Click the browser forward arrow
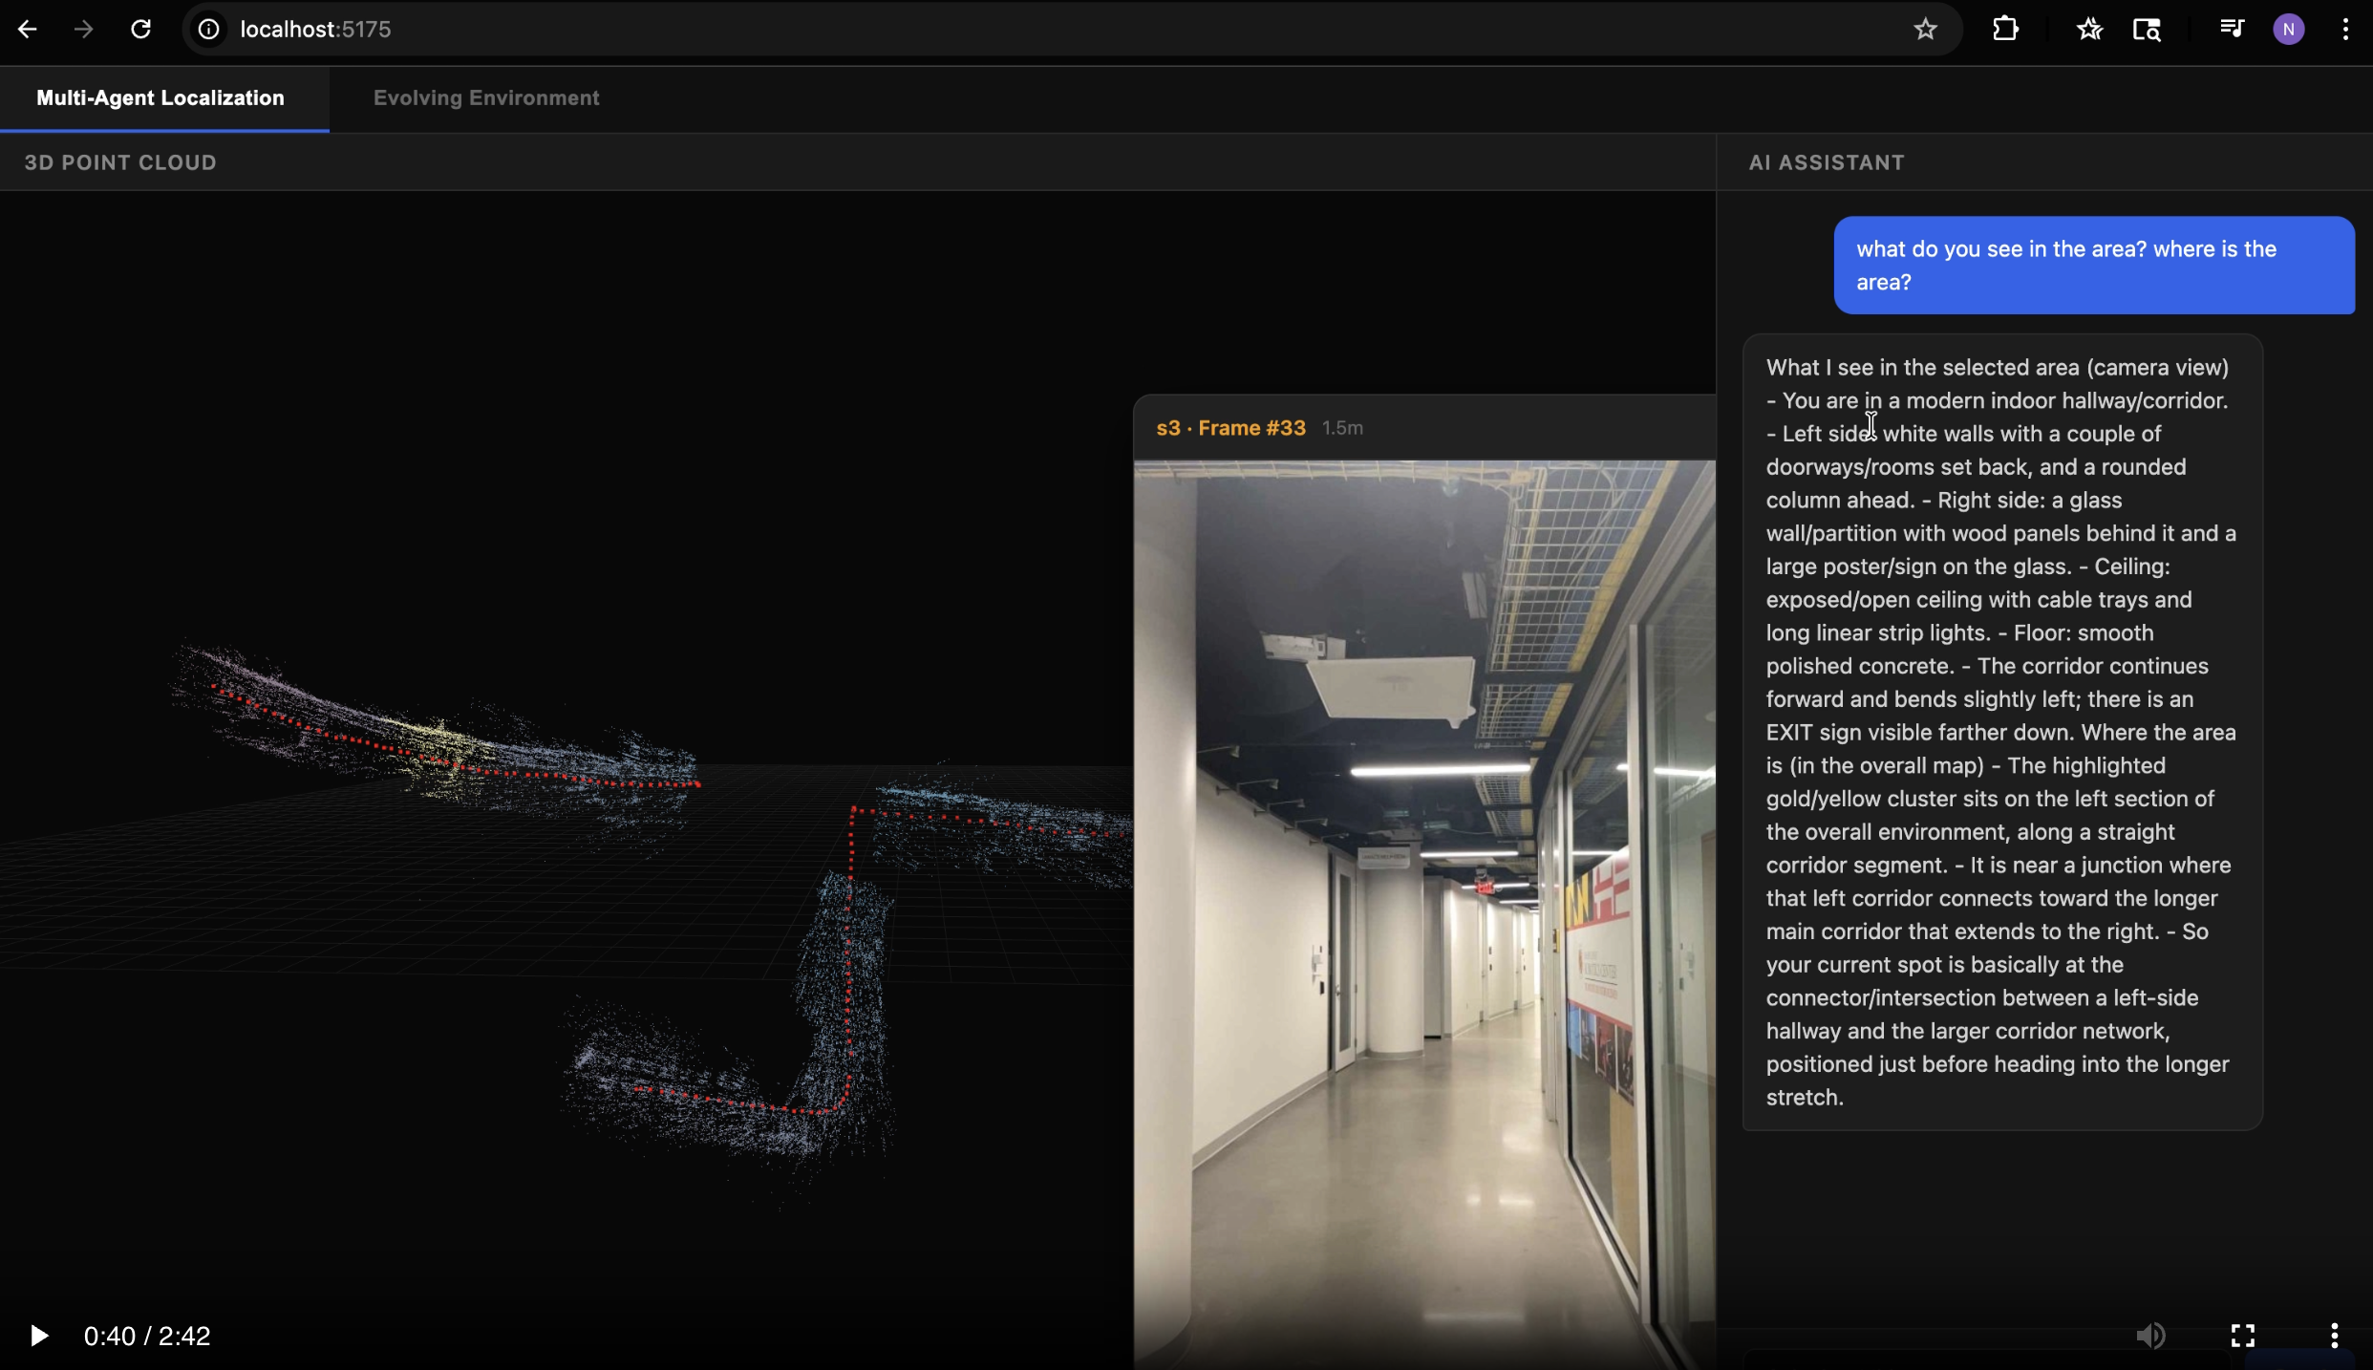The height and width of the screenshot is (1370, 2373). point(84,29)
